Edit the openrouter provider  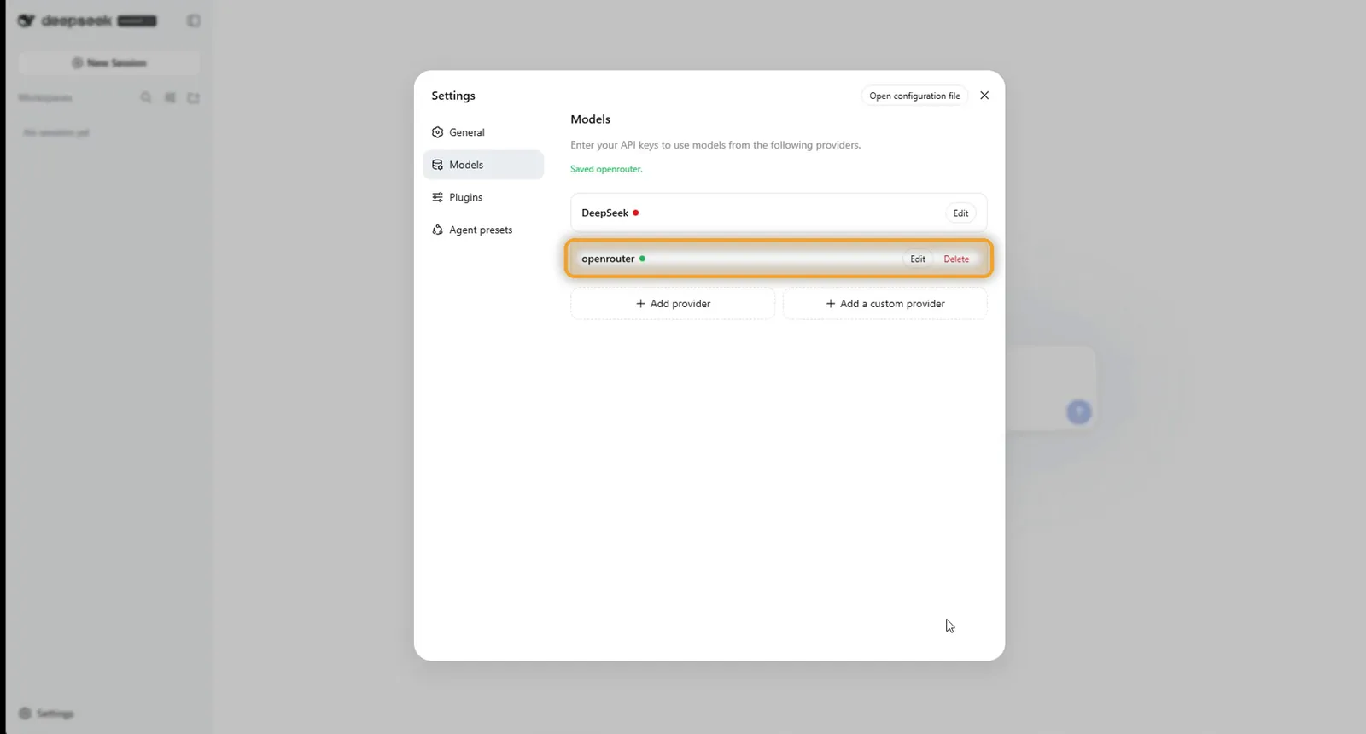[x=918, y=259]
